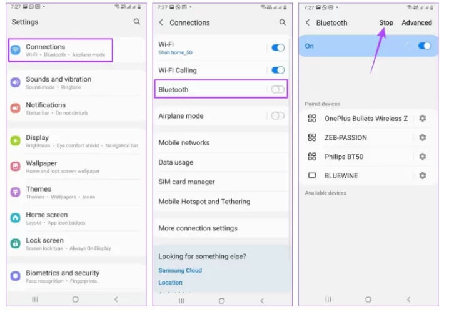Viewport: 449px width, 312px height.
Task: Open Mobile Hotspot and Tethering
Action: [204, 202]
